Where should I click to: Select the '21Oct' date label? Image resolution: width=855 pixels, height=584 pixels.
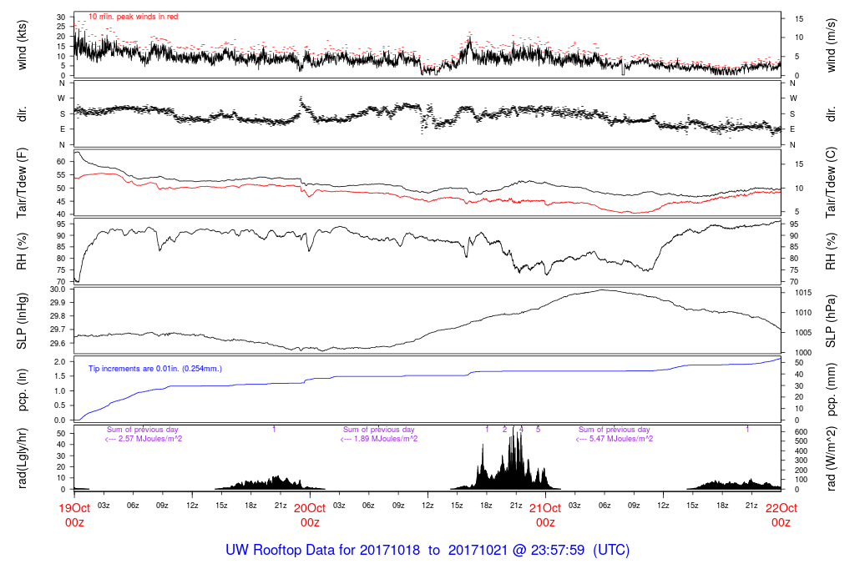point(545,508)
